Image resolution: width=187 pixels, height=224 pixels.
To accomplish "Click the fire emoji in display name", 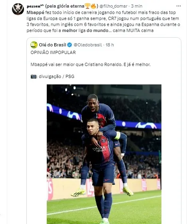I will point(93,6).
